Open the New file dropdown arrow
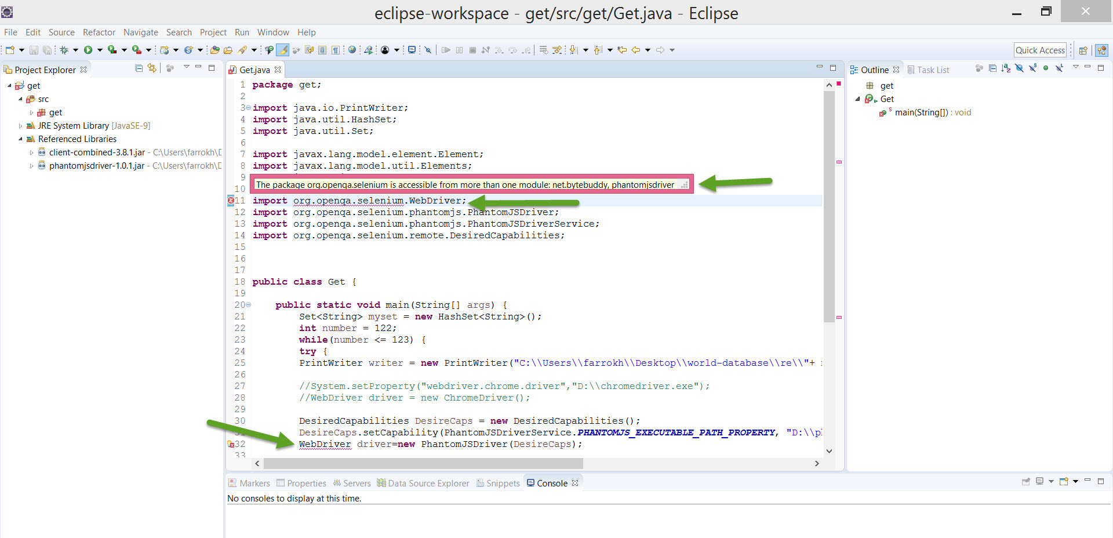This screenshot has height=538, width=1113. tap(21, 50)
